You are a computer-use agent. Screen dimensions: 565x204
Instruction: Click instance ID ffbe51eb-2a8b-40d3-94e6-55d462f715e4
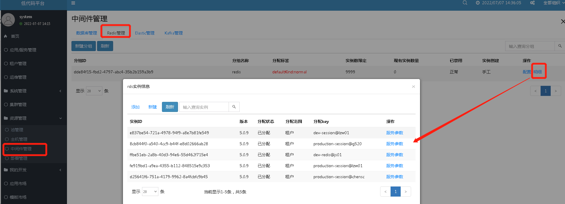click(x=169, y=155)
